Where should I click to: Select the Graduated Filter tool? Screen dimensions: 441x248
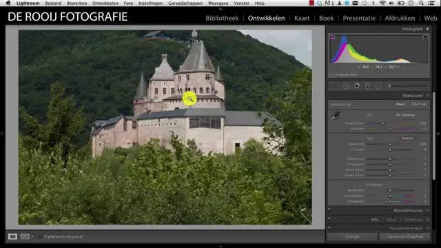[x=367, y=86]
